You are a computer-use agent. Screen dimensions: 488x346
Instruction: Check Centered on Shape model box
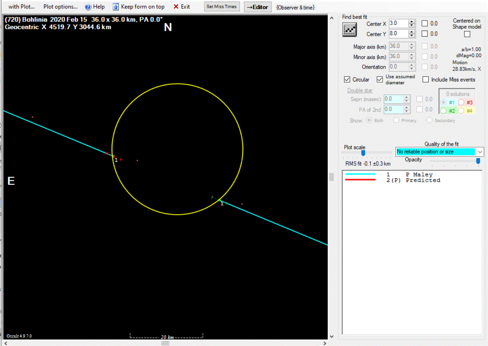coord(467,34)
